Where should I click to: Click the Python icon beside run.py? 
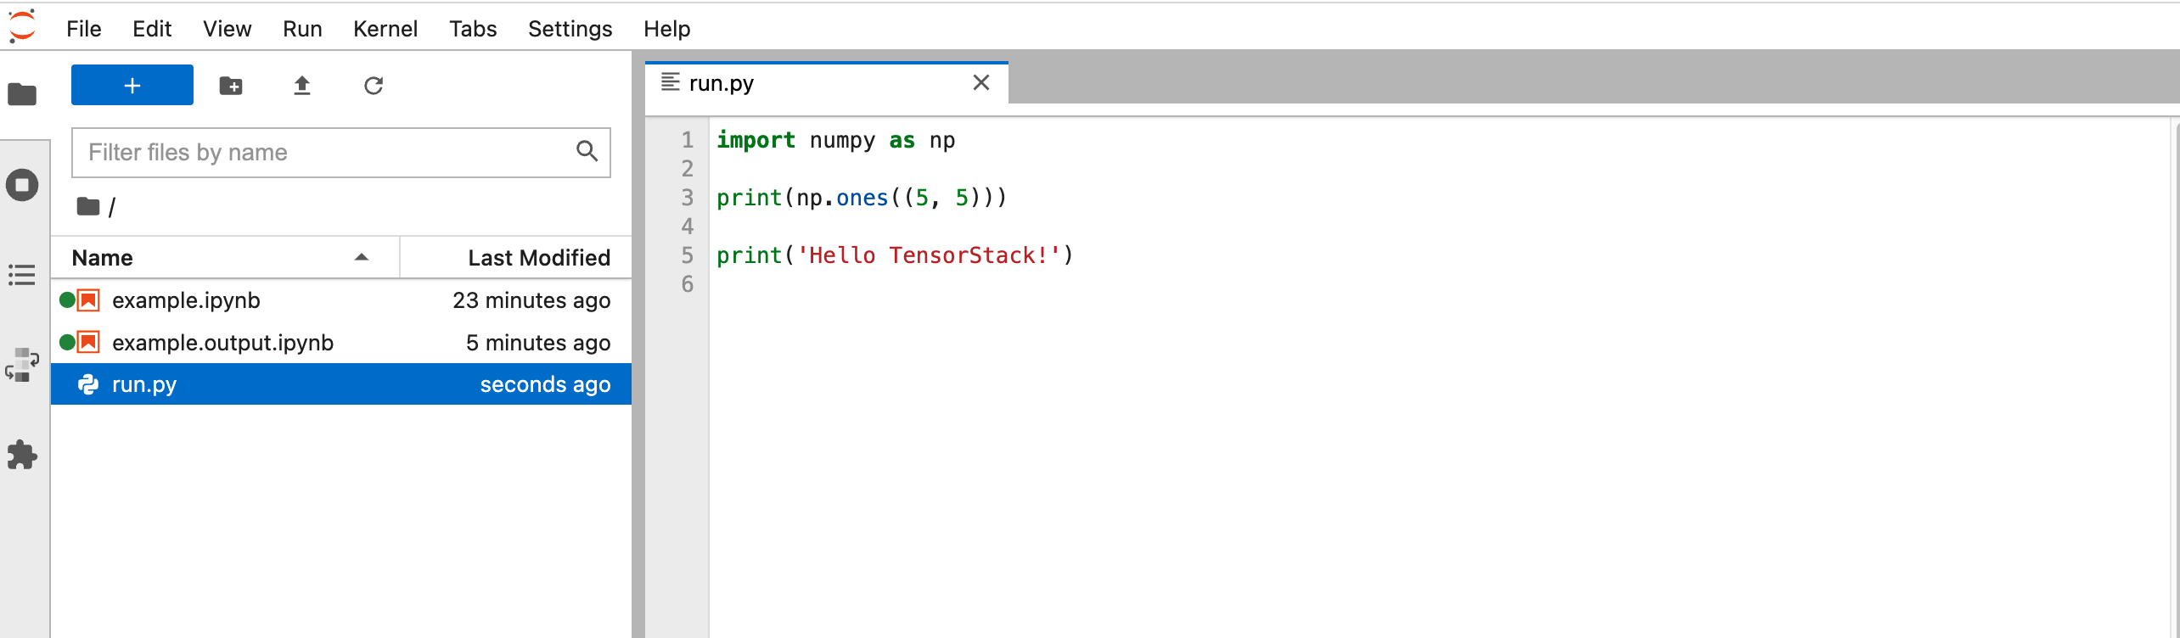click(x=88, y=384)
